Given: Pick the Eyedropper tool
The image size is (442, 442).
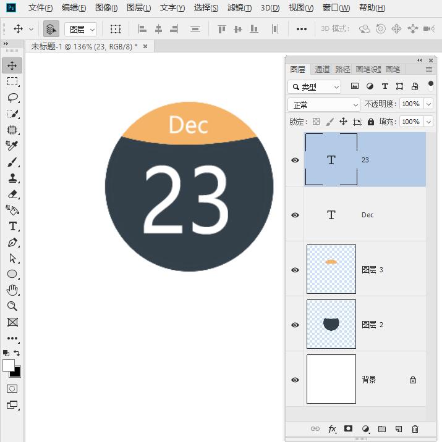Looking at the screenshot, I should click(12, 146).
